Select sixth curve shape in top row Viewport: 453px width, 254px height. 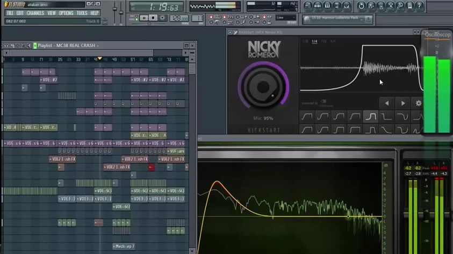[x=386, y=117]
